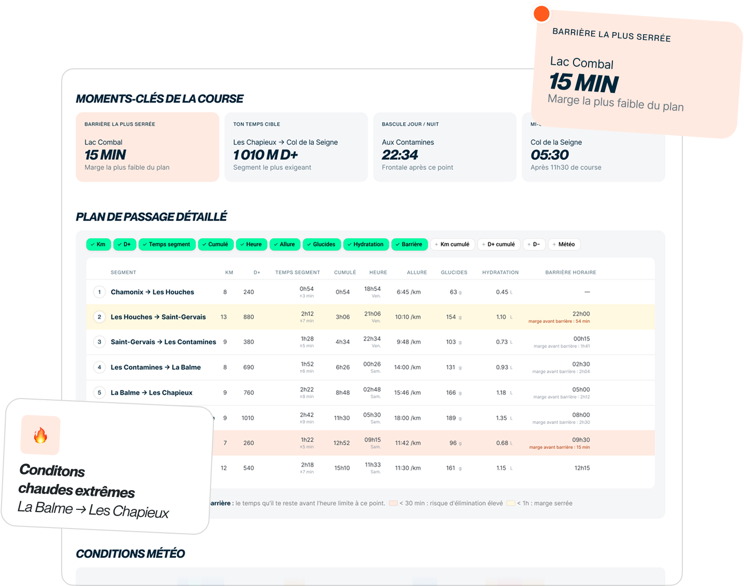The width and height of the screenshot is (744, 586).
Task: Click the row number 5 badge
Action: click(x=99, y=392)
